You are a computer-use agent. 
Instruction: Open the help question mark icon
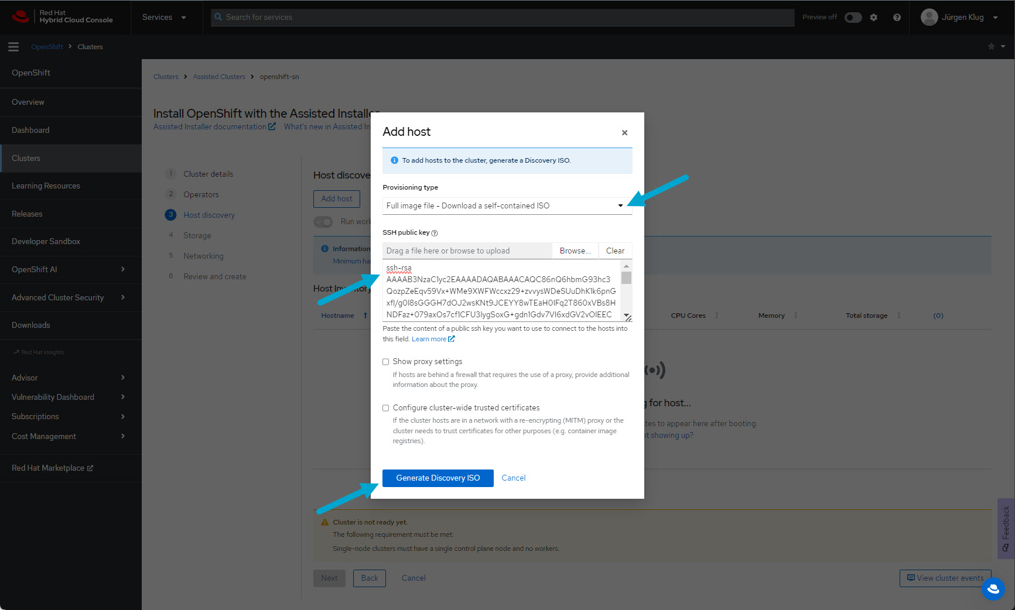897,18
